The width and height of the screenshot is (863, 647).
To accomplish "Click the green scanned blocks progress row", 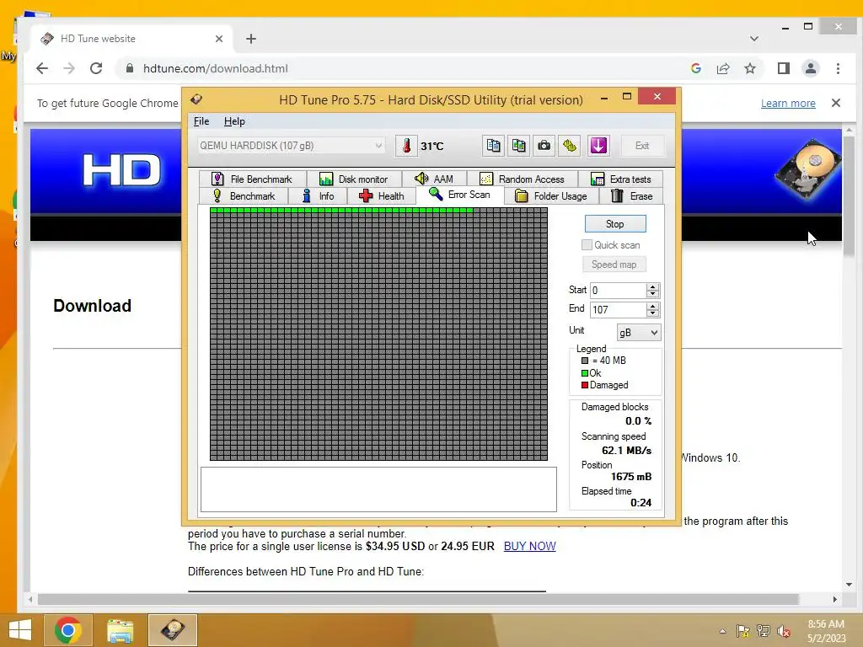I will click(x=341, y=210).
